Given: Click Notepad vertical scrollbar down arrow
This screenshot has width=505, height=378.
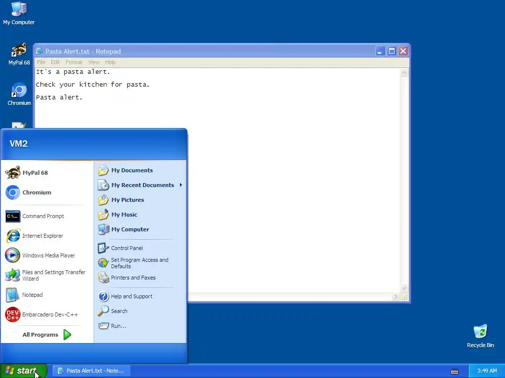Looking at the screenshot, I should pyautogui.click(x=404, y=288).
